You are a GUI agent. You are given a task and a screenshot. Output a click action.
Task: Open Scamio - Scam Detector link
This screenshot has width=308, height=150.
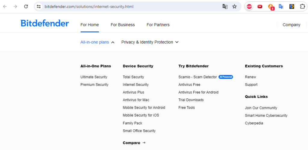(x=198, y=77)
